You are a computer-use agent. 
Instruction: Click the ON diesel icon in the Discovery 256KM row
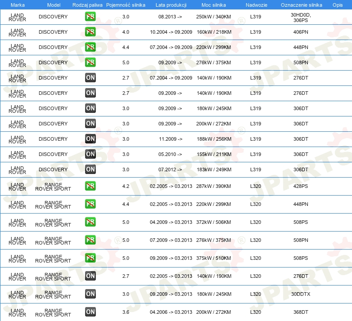[x=90, y=138]
